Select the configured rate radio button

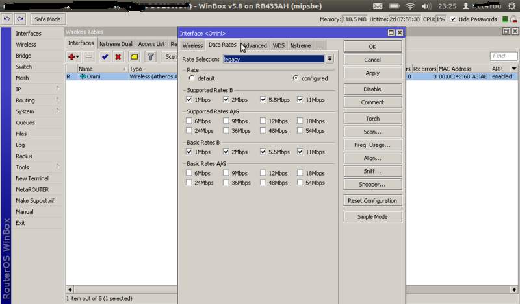click(x=296, y=78)
